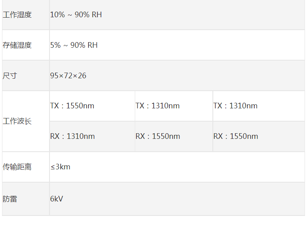Viewport: 307px width, 242px height.
Task: Select the TX：1550nm cell
Action: click(72, 106)
